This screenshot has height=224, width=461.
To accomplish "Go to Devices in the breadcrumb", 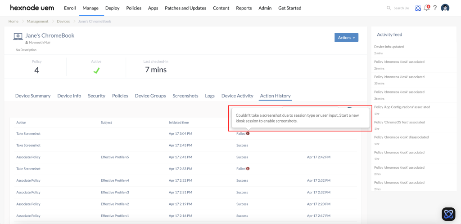I will click(63, 21).
